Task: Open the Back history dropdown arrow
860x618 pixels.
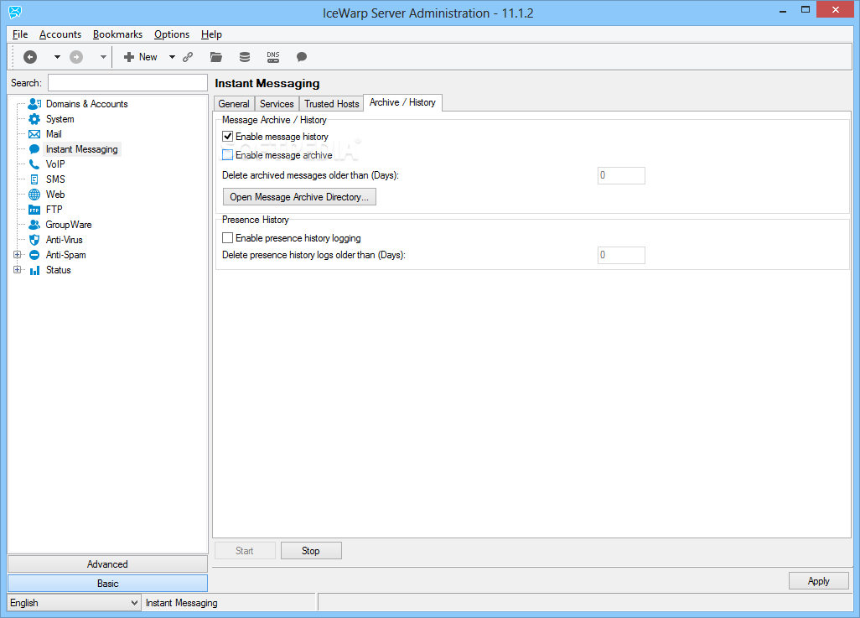Action: pyautogui.click(x=57, y=56)
